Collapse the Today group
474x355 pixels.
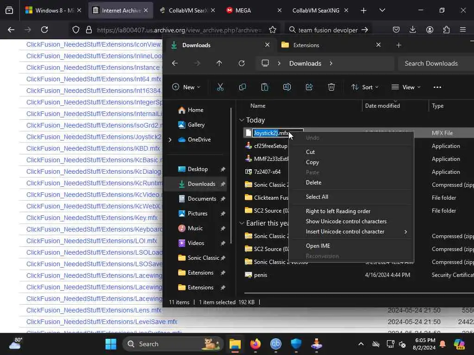pos(242,120)
